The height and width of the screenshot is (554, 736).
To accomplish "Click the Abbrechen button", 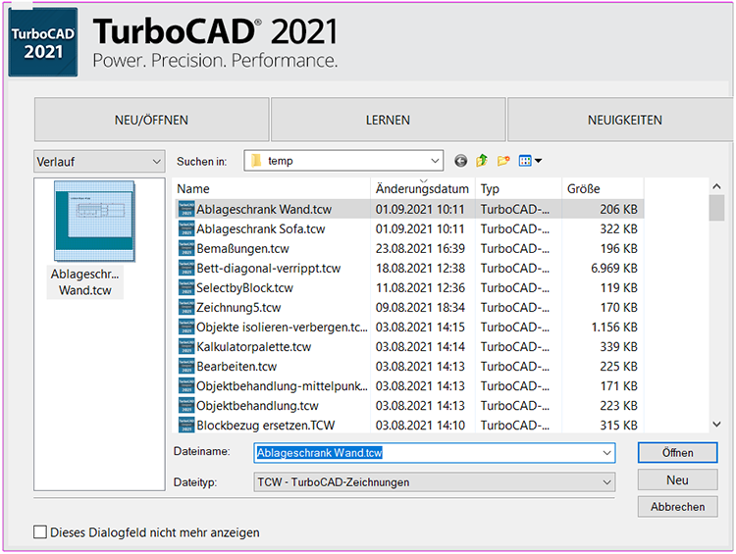I will (x=677, y=507).
